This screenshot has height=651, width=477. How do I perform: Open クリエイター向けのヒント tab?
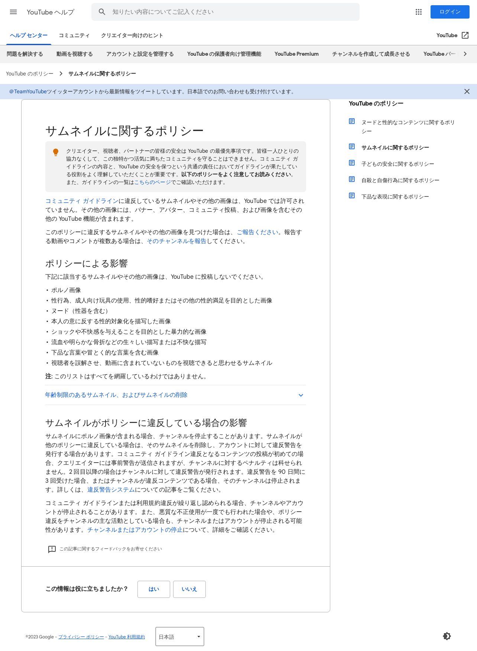coord(132,35)
